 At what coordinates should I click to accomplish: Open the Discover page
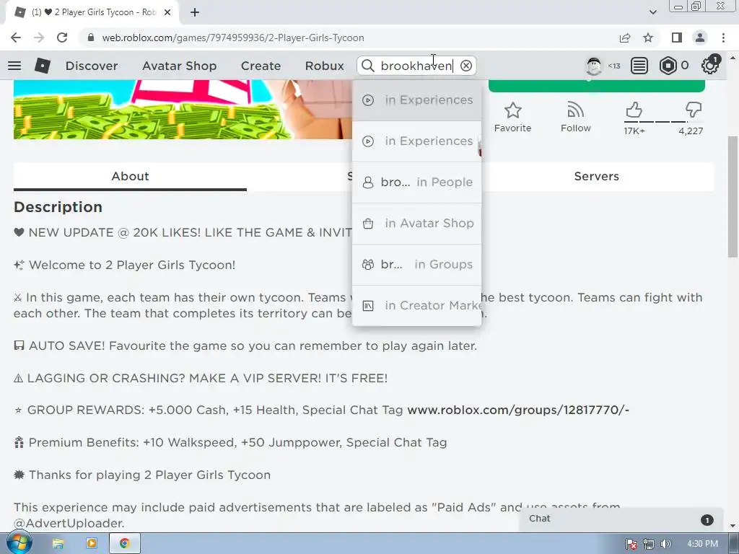coord(92,66)
